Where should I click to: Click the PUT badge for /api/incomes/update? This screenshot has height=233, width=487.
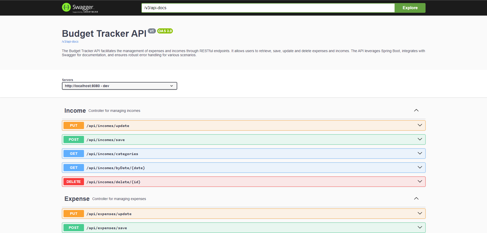(74, 125)
